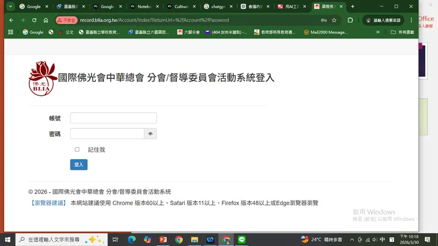The height and width of the screenshot is (246, 438).
Task: Toggle password visibility eye icon
Action: click(x=150, y=134)
